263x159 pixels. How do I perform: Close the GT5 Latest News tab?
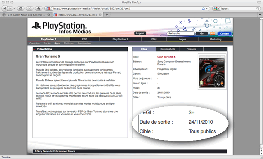click(x=48, y=15)
